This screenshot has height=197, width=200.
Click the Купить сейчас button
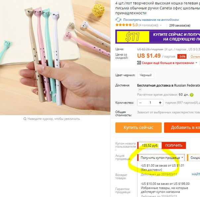click(138, 128)
